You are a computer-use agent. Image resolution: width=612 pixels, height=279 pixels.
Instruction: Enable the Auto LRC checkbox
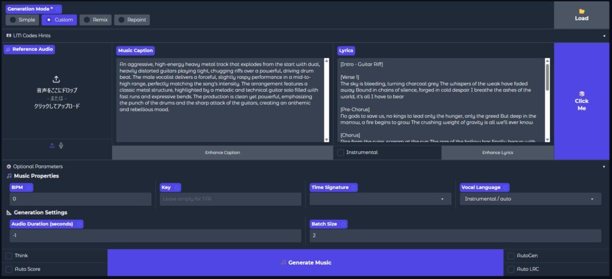[511, 269]
